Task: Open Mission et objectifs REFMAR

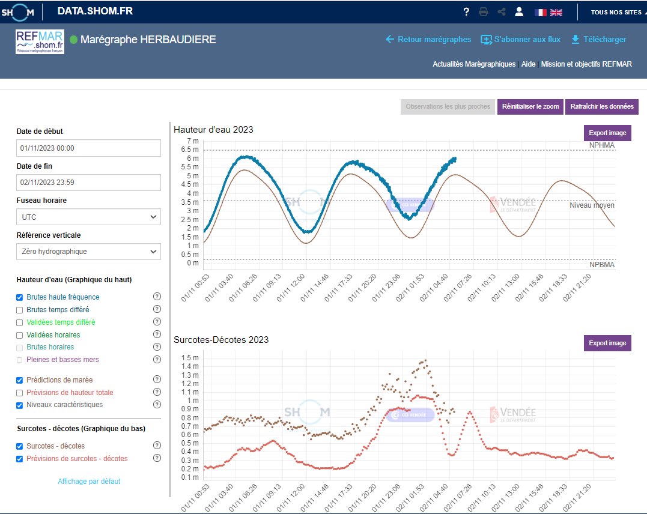Action: [586, 64]
